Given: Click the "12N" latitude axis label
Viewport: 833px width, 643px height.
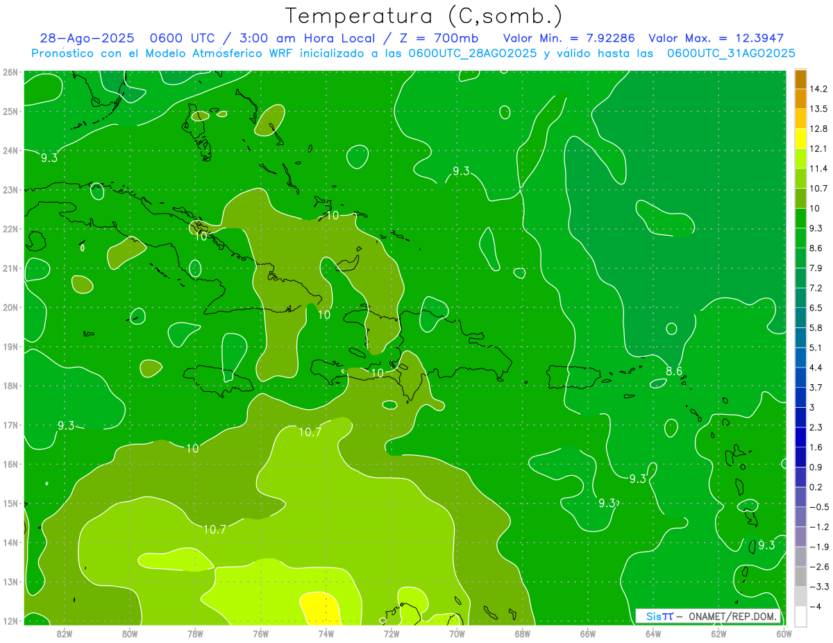Looking at the screenshot, I should click(10, 621).
